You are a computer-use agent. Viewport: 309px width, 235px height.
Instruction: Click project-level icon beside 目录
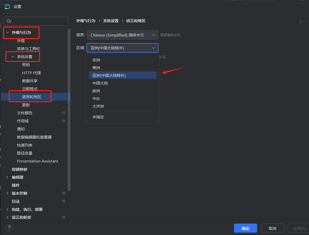coord(64,201)
